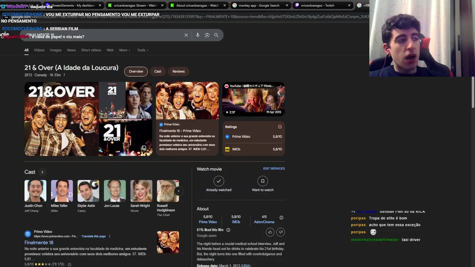Play the 2:37 YouTube trailer
The width and height of the screenshot is (475, 267).
(253, 99)
